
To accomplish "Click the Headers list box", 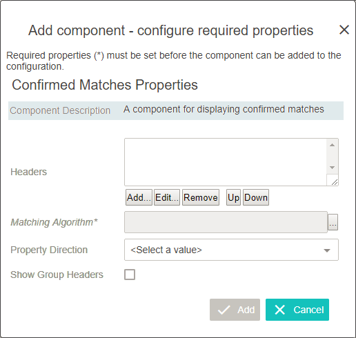I will click(x=226, y=162).
